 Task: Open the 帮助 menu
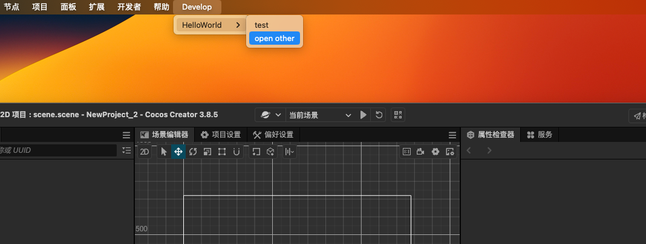coord(161,7)
